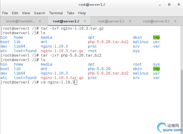Click 'boot' in second ls output
Screen dimensions: 183x134
tap(5, 69)
